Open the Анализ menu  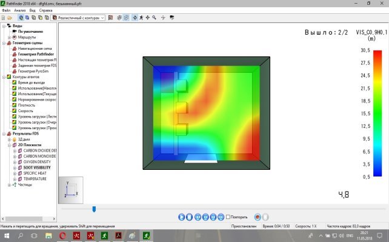pos(20,10)
